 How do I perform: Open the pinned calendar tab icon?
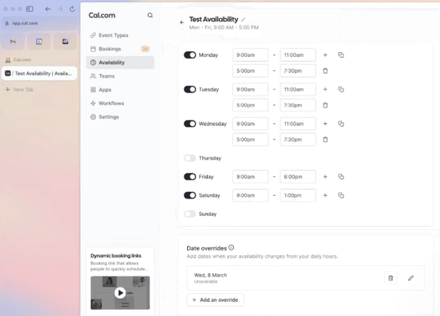point(39,42)
